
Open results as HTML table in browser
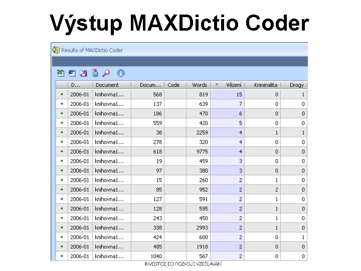tap(72, 73)
